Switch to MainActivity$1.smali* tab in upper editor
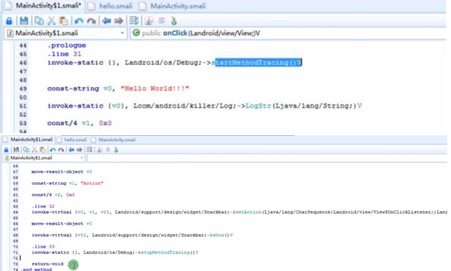The image size is (451, 271). point(44,6)
